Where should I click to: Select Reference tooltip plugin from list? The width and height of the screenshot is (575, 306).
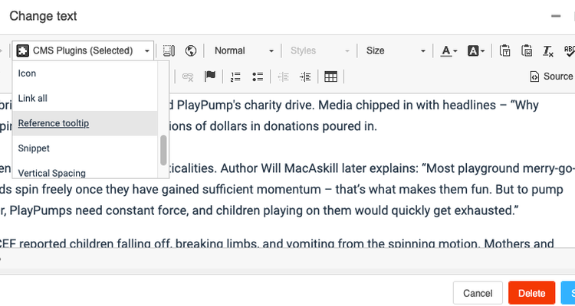54,123
